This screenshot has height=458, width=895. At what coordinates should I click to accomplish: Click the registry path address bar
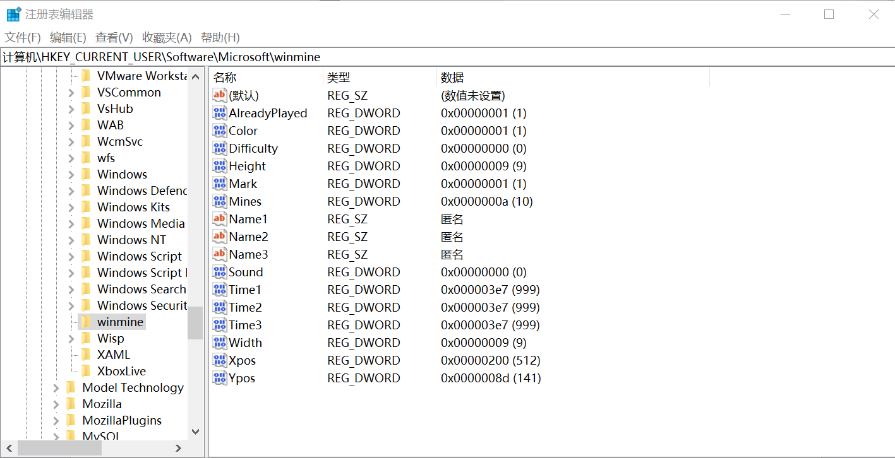coord(447,57)
